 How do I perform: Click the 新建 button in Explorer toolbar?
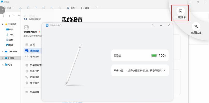(9, 8)
